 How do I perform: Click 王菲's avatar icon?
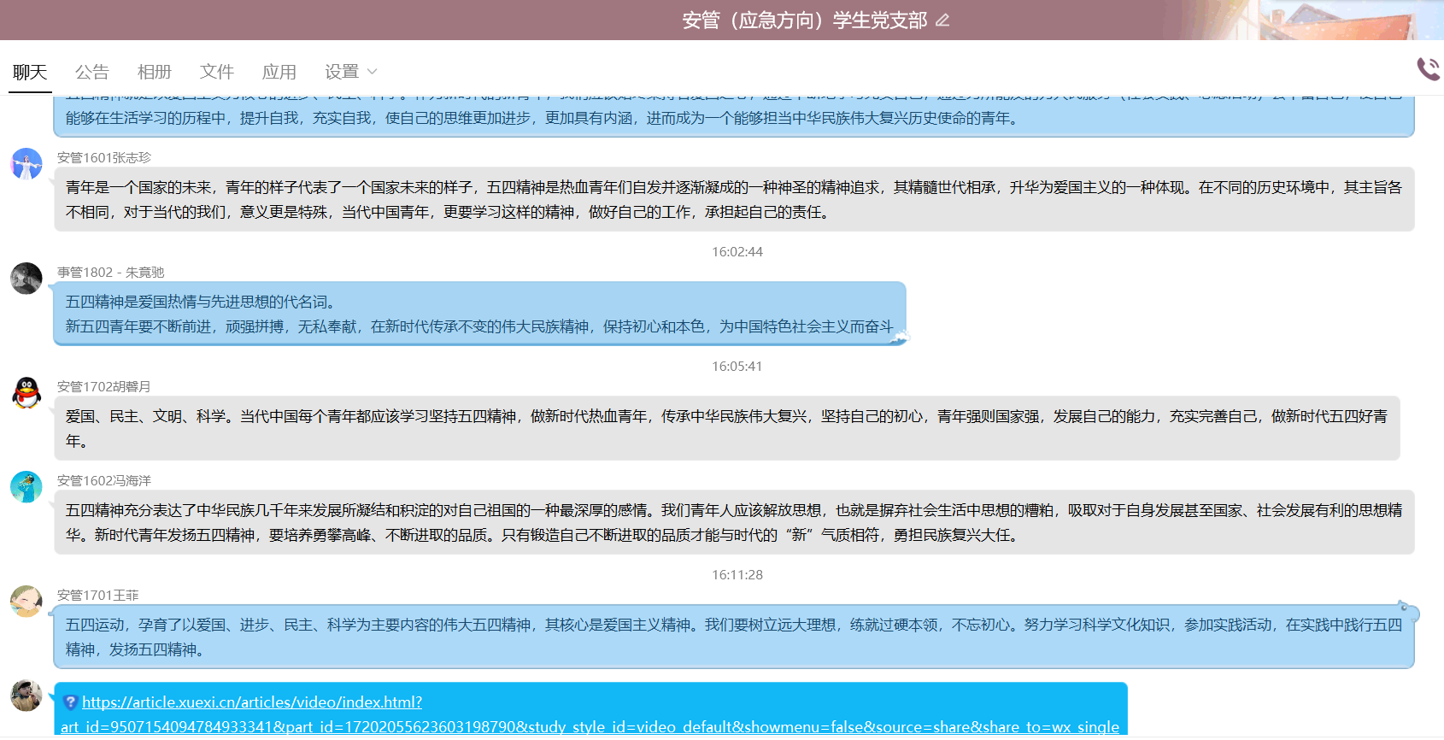[x=26, y=601]
